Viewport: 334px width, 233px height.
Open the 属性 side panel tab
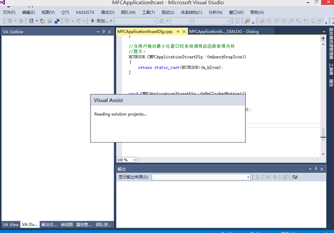click(331, 82)
